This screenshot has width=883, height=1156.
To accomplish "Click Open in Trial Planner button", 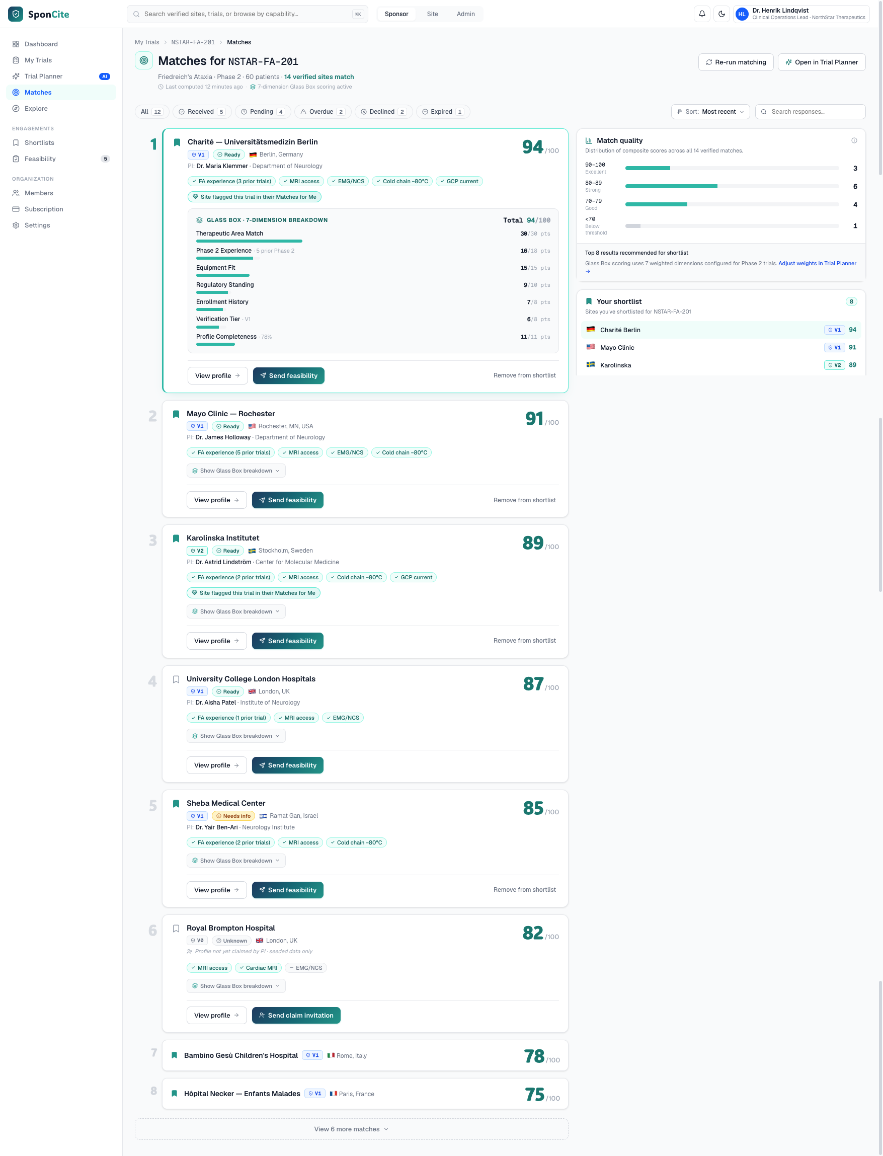I will [x=821, y=62].
